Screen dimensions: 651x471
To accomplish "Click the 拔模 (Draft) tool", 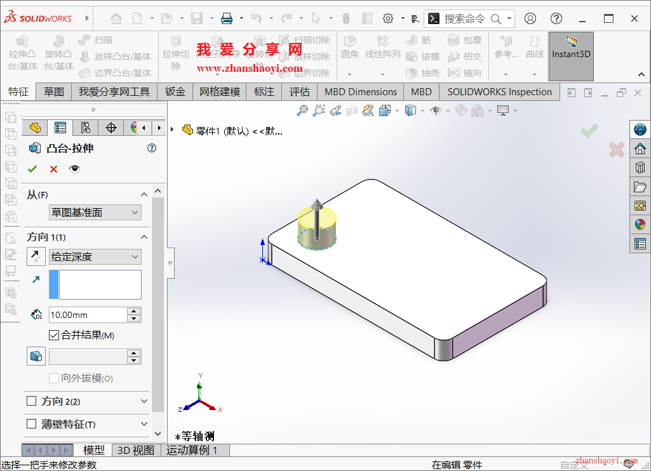I will [423, 56].
